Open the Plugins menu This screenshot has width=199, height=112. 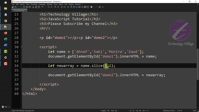pyautogui.click(x=71, y=4)
